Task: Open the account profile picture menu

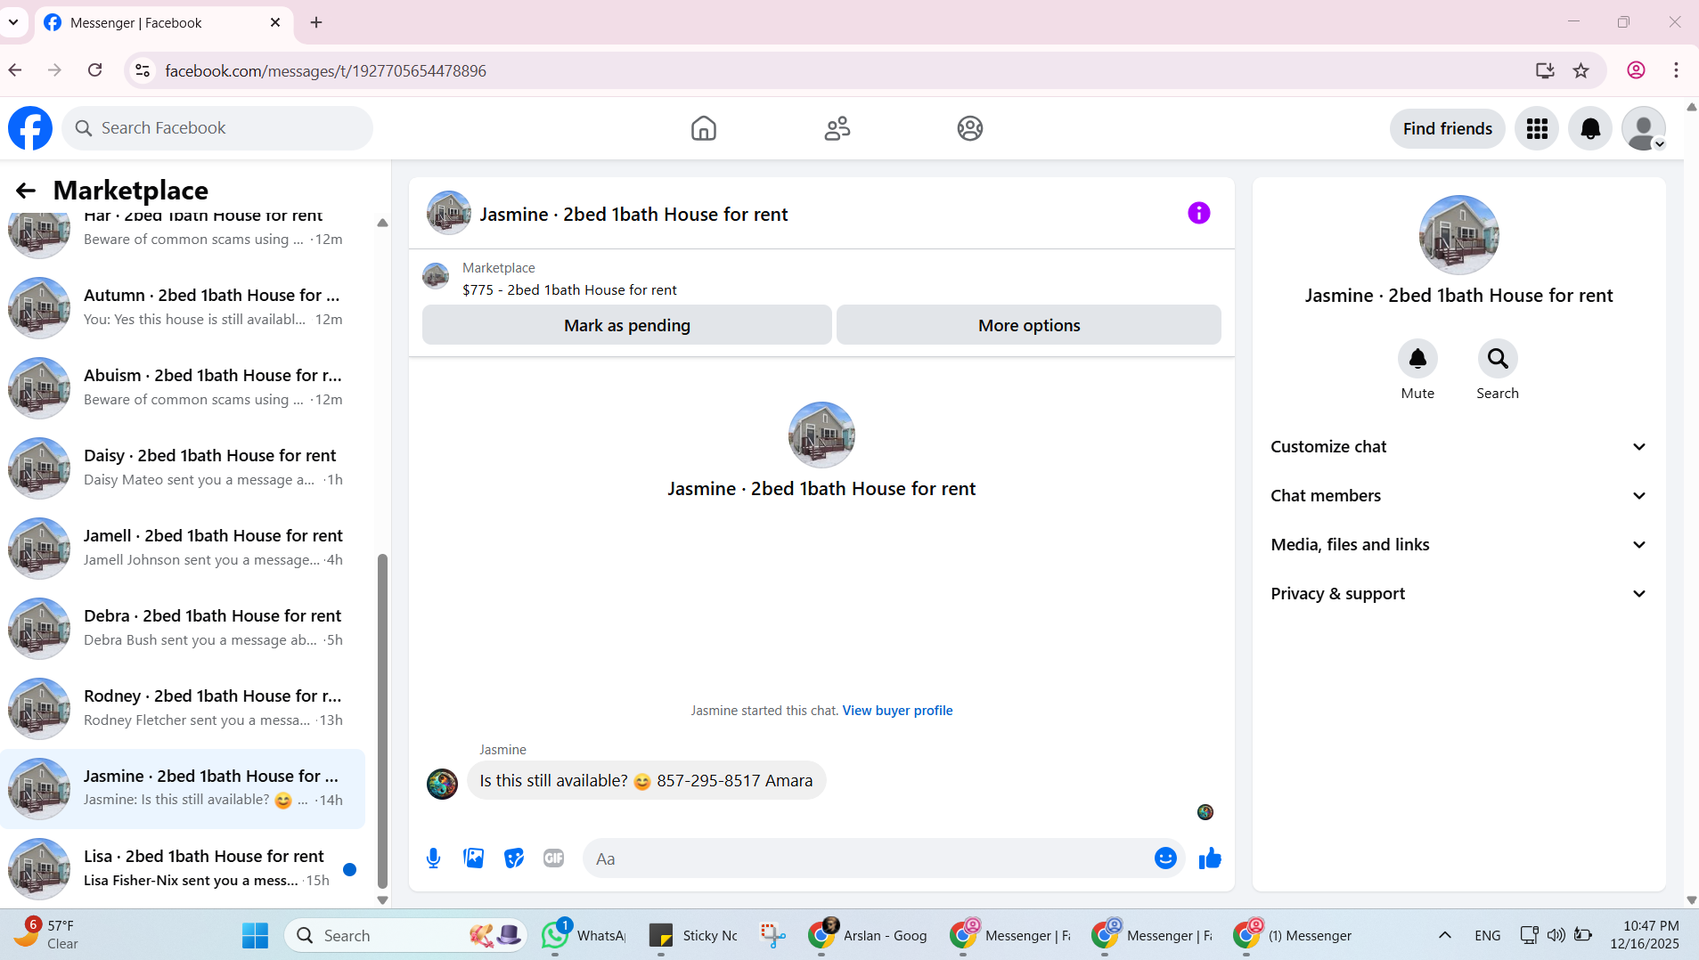Action: pyautogui.click(x=1644, y=129)
